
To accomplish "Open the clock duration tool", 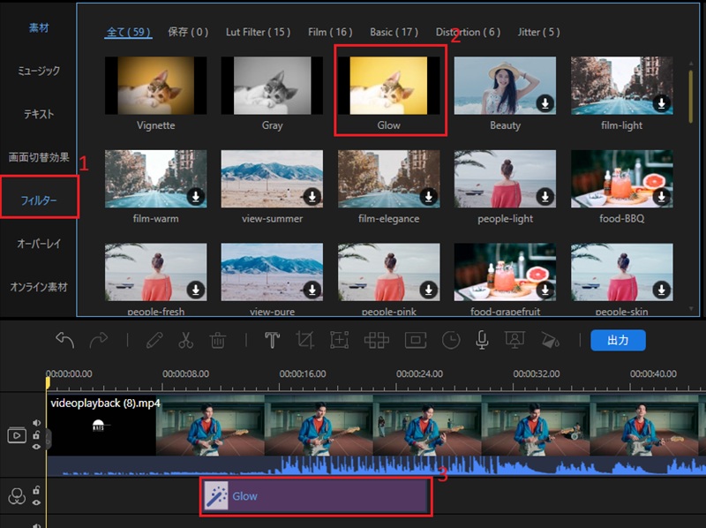I will pyautogui.click(x=451, y=340).
